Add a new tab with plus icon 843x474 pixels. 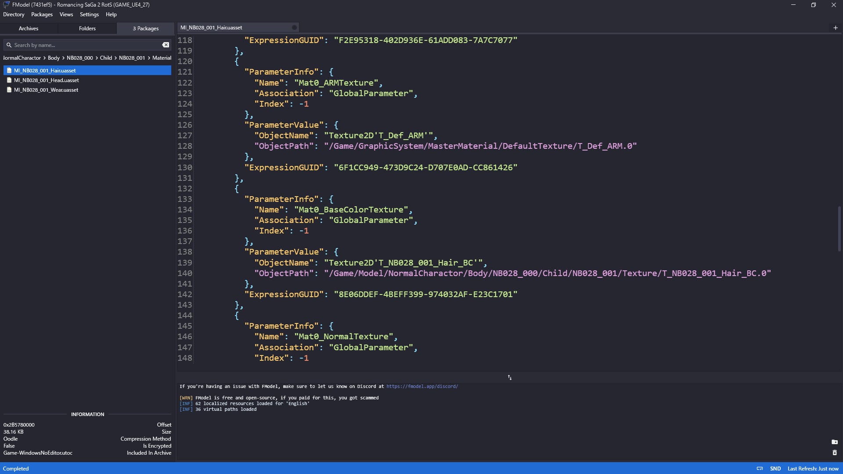point(836,28)
